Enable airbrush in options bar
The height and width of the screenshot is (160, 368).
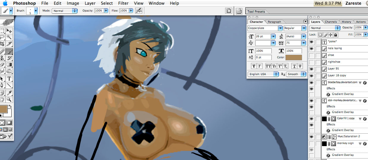[138, 11]
